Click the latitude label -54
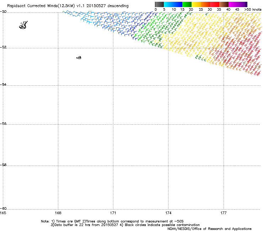Viewport: 263px width, 231px height. coord(3,85)
